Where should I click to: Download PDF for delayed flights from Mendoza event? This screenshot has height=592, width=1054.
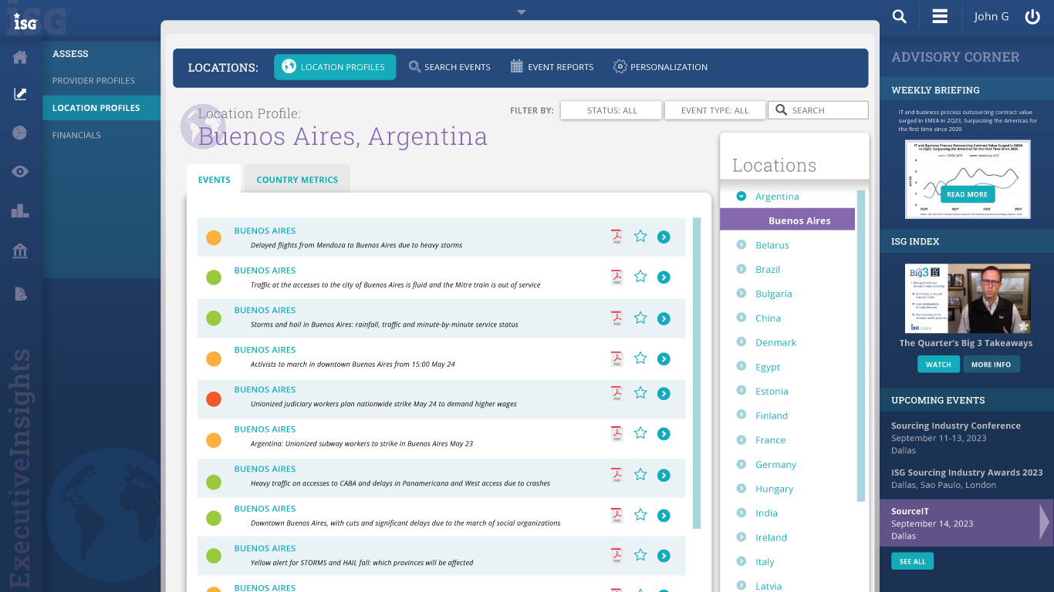click(x=617, y=237)
